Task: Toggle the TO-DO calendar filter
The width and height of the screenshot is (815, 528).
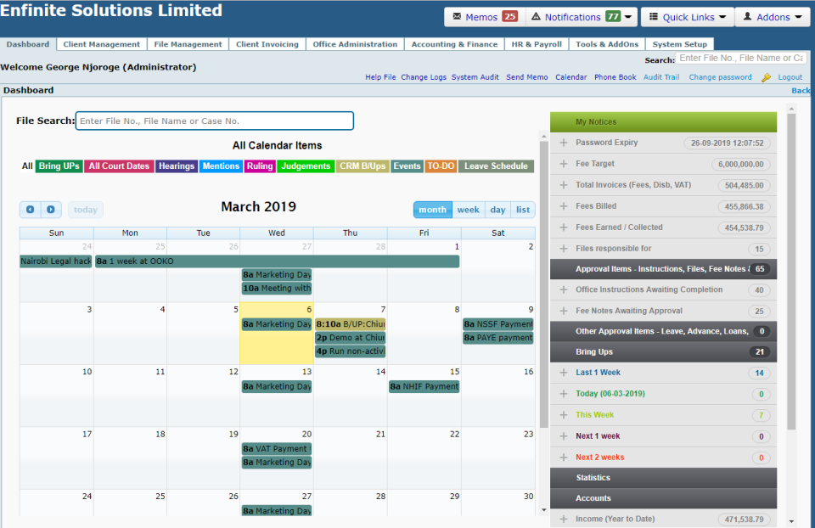Action: [441, 165]
